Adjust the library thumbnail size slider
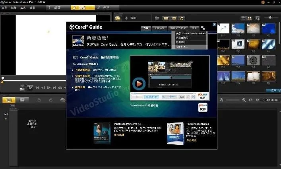Image resolution: width=281 pixels, height=169 pixels. click(270, 17)
